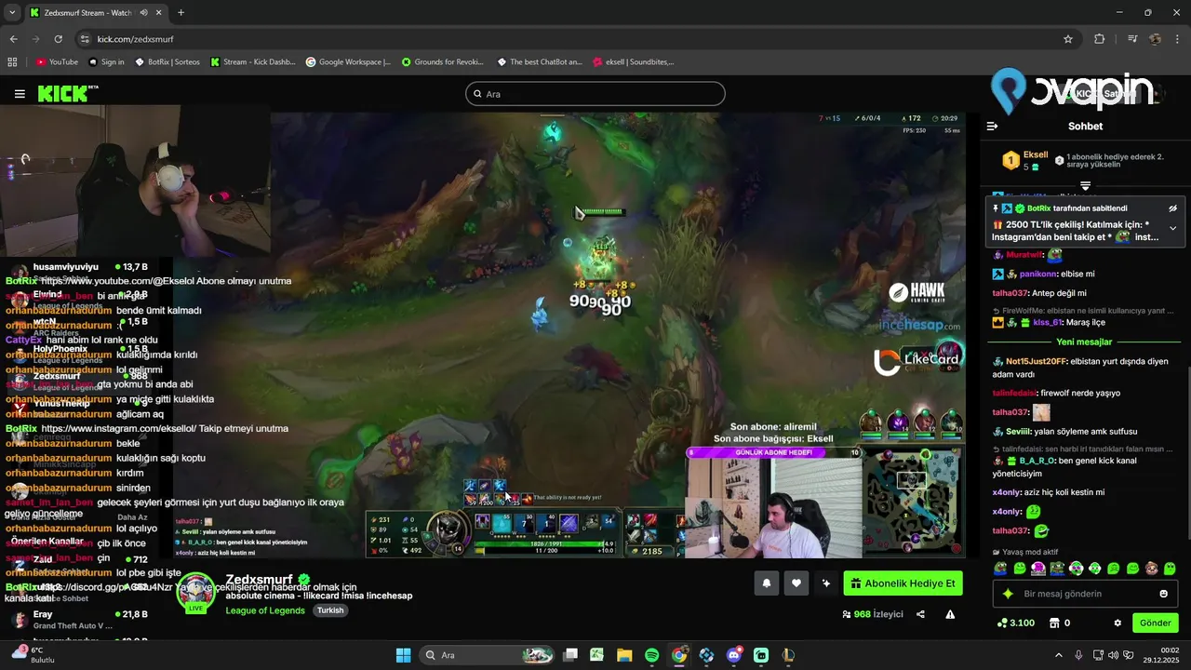This screenshot has height=670, width=1191.
Task: Open Chrome extensions puzzle icon
Action: point(1100,39)
